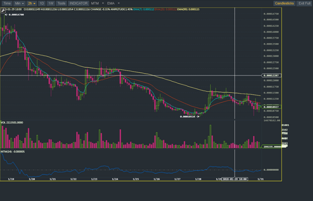Click the 0.00012207 crosshair price label
Viewport: 313px width, 201px height.
coord(271,75)
